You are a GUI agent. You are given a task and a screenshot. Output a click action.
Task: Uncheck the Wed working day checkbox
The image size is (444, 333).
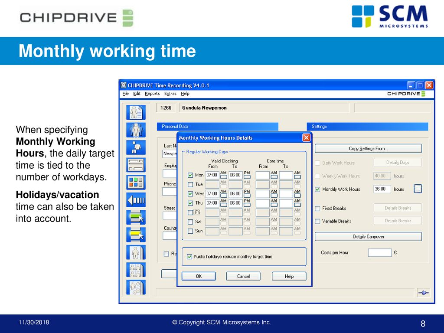click(190, 194)
